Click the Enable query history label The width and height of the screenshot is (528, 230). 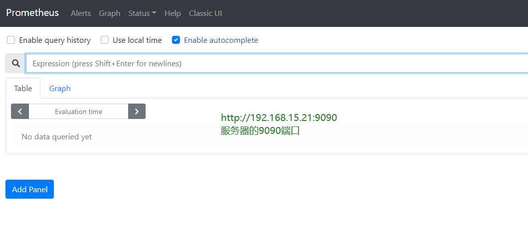(55, 40)
